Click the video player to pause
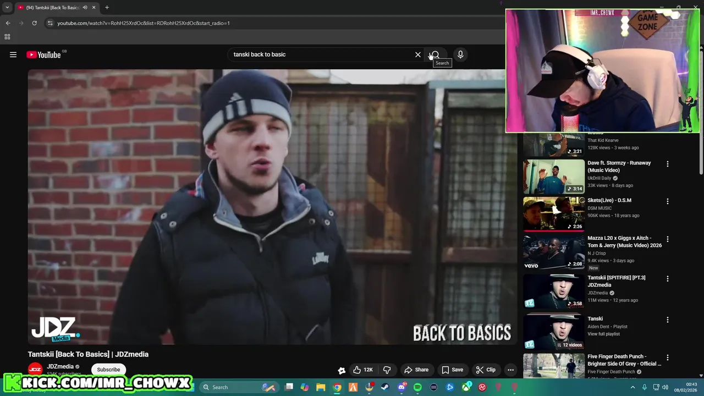The width and height of the screenshot is (704, 396). click(x=272, y=207)
